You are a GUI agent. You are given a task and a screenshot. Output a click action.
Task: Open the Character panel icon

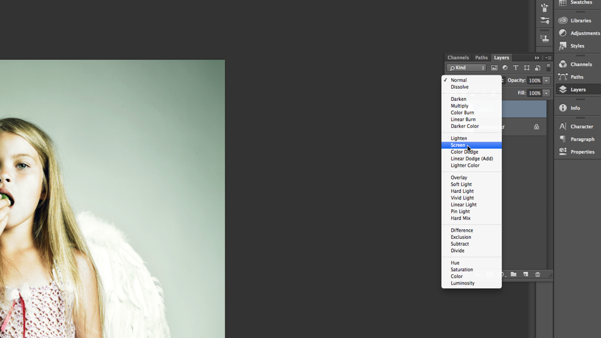point(563,126)
